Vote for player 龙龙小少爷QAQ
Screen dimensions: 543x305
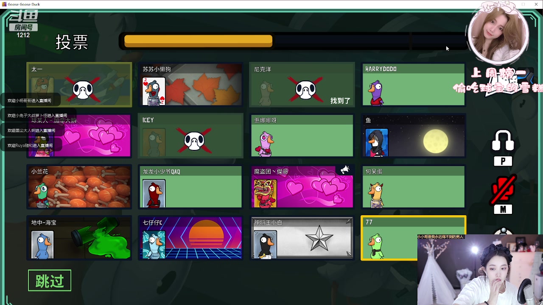point(190,187)
